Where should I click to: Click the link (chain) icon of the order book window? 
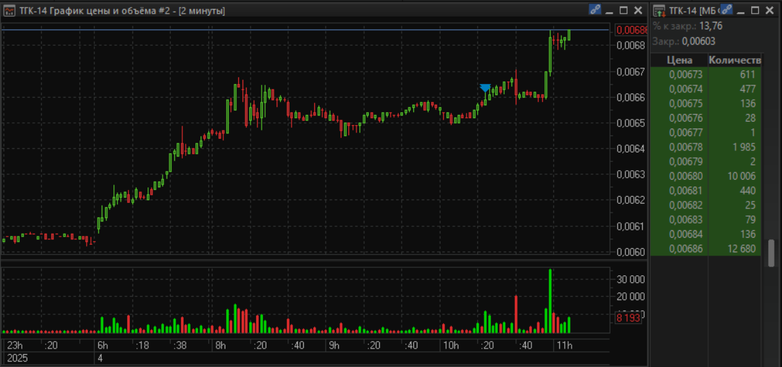(x=727, y=10)
